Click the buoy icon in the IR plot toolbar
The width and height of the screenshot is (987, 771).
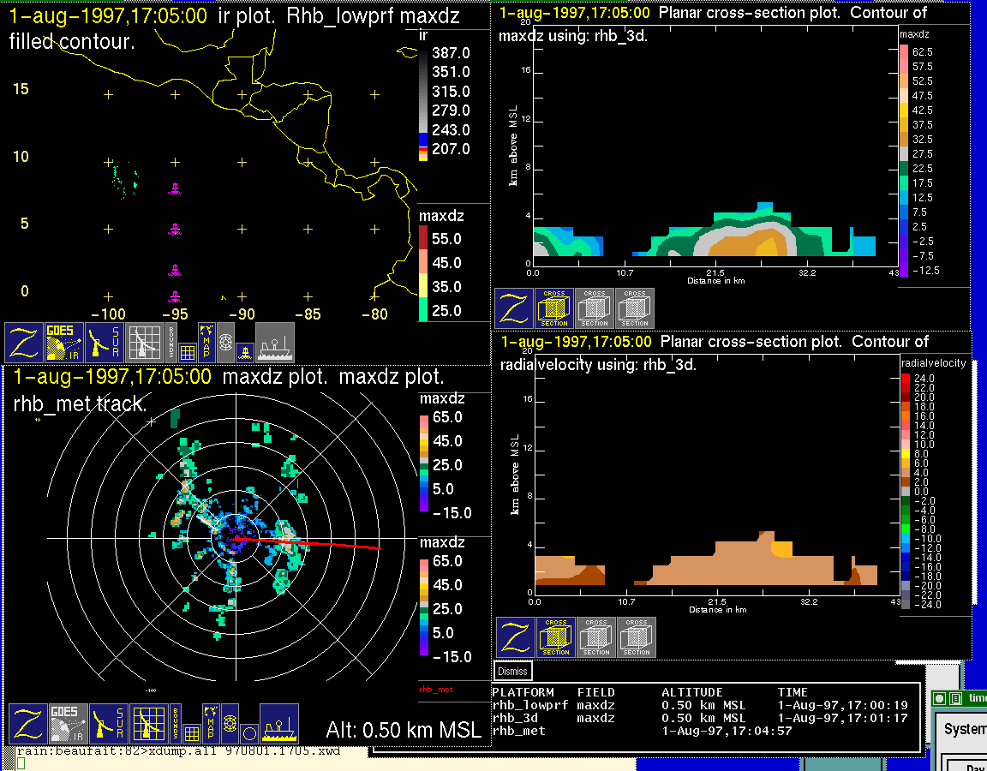tap(244, 352)
